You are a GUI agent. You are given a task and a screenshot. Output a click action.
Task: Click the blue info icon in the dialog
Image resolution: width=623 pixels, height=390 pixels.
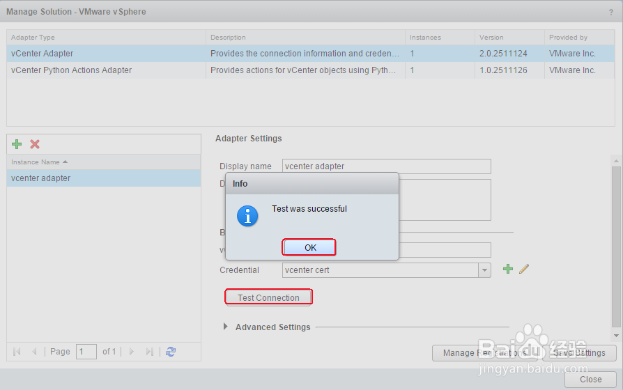pyautogui.click(x=247, y=216)
